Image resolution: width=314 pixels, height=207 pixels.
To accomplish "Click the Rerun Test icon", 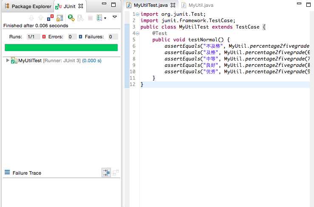I will coord(71,18).
